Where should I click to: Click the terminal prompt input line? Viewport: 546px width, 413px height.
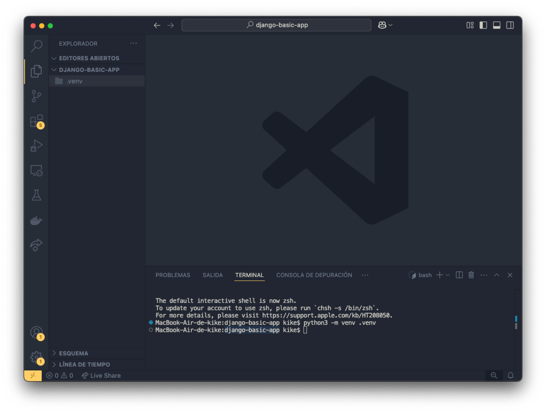[231, 330]
